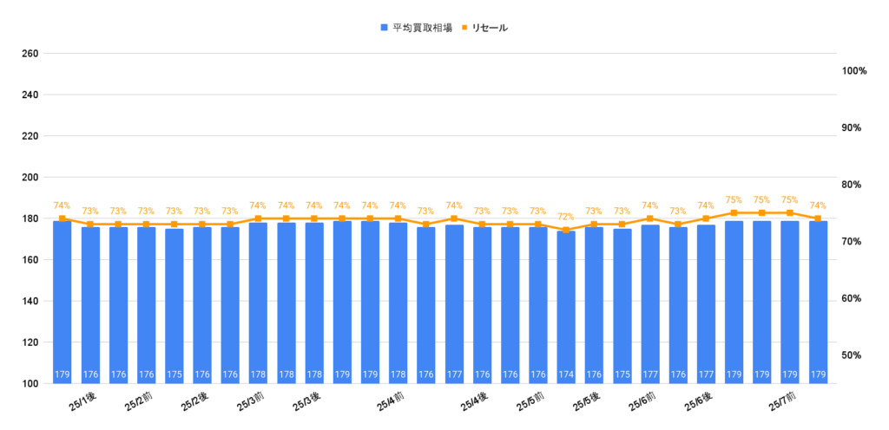Click left axis value 180
This screenshot has height=430, width=889.
click(x=30, y=219)
